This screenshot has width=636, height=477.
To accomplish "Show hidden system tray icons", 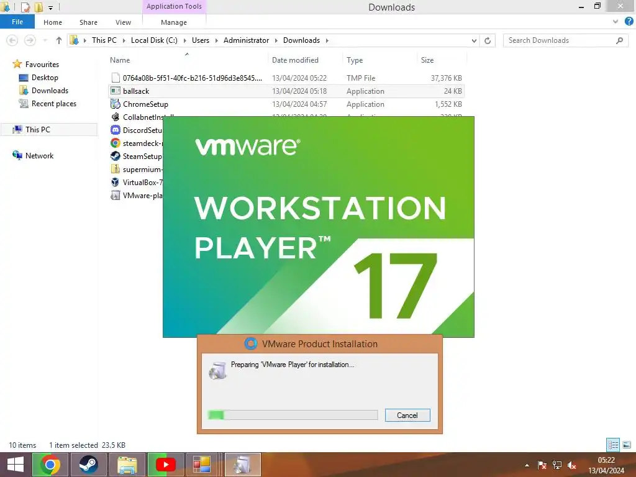I will pyautogui.click(x=527, y=465).
